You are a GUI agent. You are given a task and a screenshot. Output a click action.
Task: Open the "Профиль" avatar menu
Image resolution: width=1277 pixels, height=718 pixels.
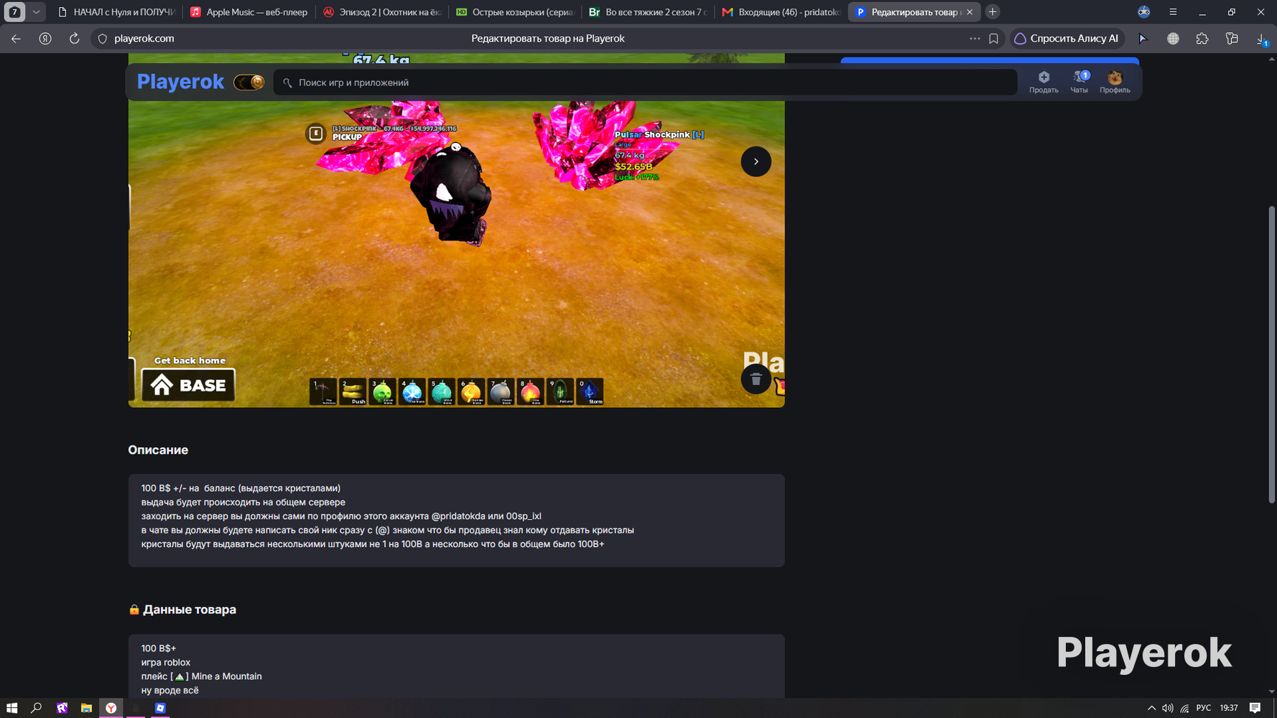(1115, 82)
